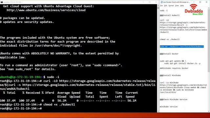The height and width of the screenshot is (118, 210).
Task: Open the Help menu in Notepad
Action: [182, 6]
